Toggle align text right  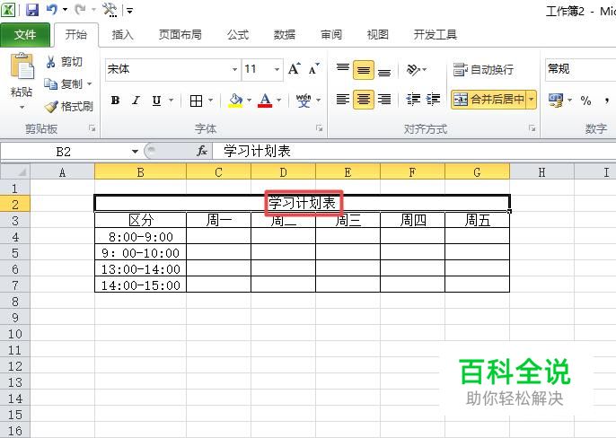pos(384,100)
